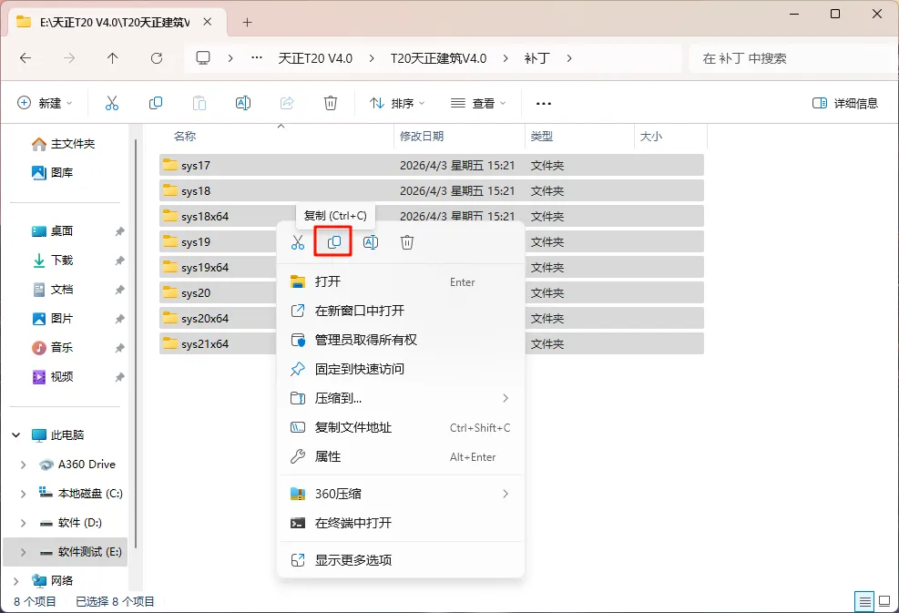The height and width of the screenshot is (613, 899).
Task: Click the This PC monitor icon in address bar
Action: click(x=203, y=58)
